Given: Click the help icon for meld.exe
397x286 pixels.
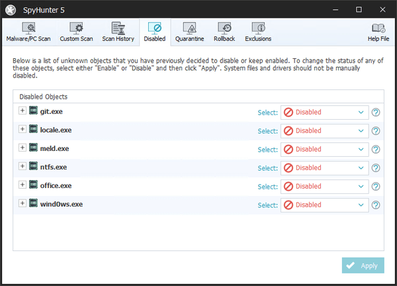Looking at the screenshot, I should tap(376, 150).
